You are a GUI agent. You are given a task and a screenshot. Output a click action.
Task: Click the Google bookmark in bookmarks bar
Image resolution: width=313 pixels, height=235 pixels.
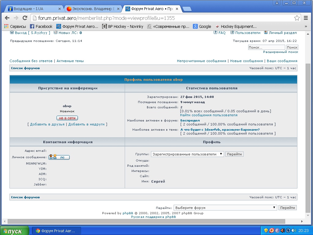tap(202, 27)
